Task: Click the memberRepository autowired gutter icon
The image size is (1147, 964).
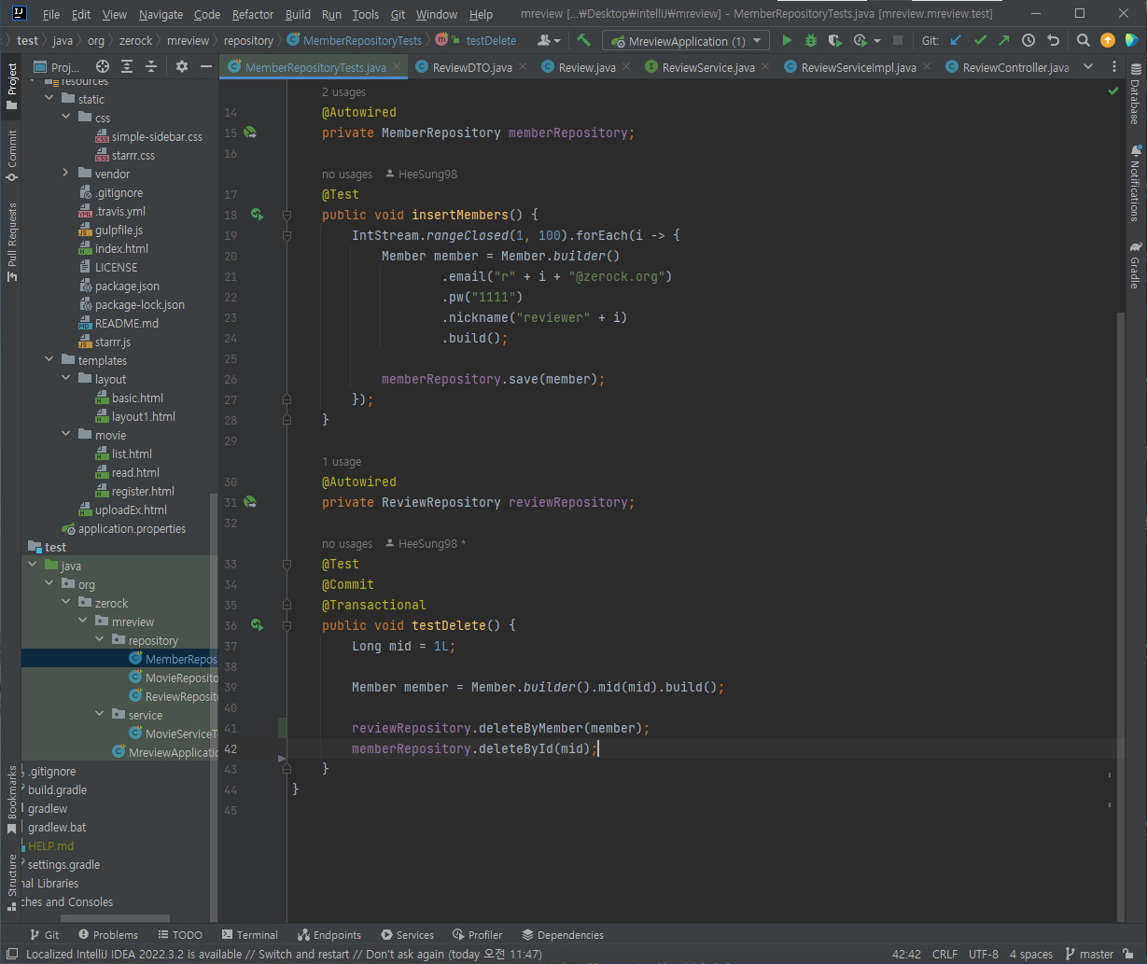Action: click(250, 133)
